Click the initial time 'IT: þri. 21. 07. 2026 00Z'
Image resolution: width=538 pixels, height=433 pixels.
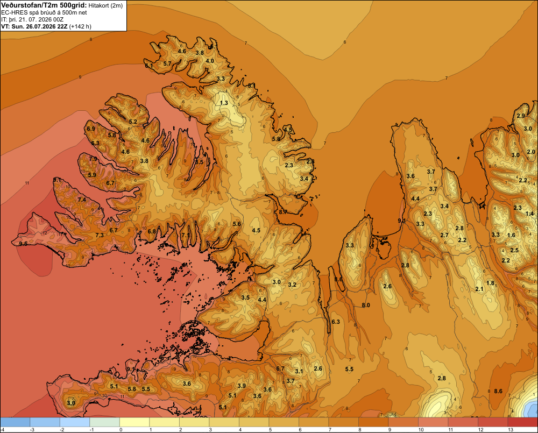32,19
